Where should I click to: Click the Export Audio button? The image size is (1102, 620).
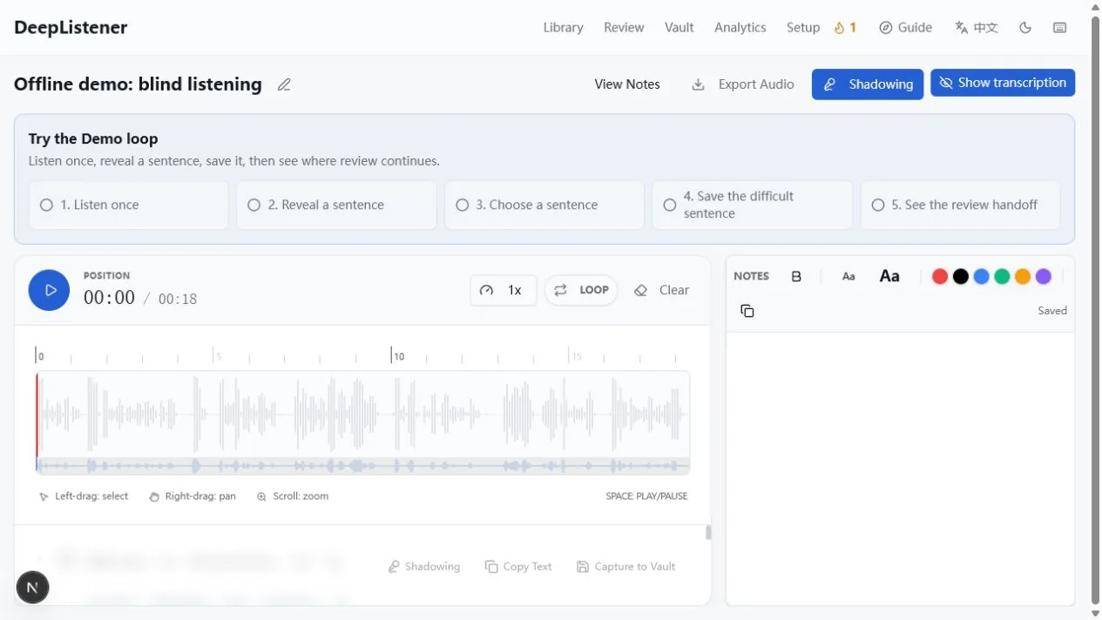point(743,84)
